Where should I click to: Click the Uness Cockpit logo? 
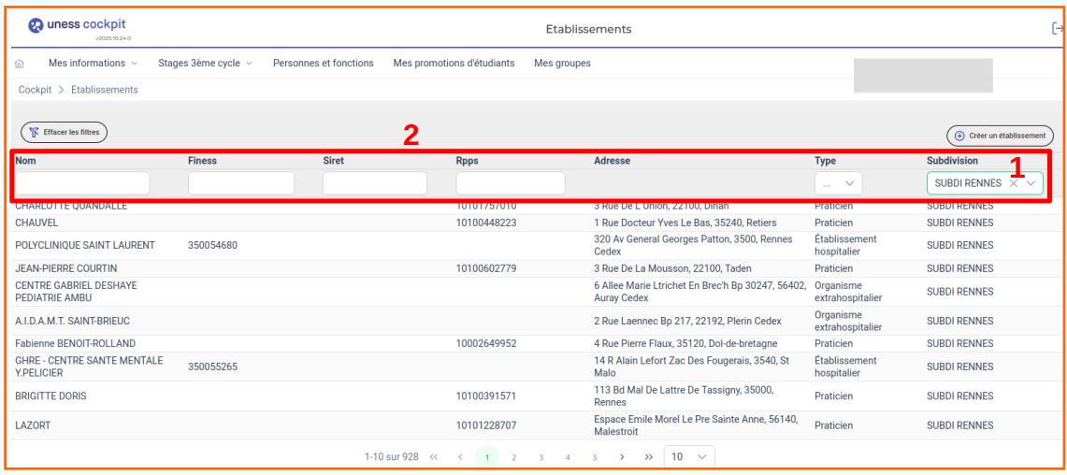pyautogui.click(x=78, y=26)
